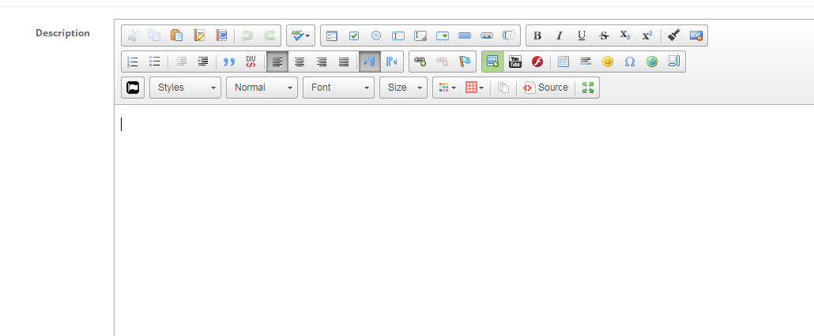
Task: Insert a Horizontal Line
Action: click(x=586, y=62)
